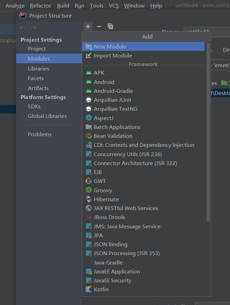
Task: Open the Help menu
Action: (x=156, y=6)
